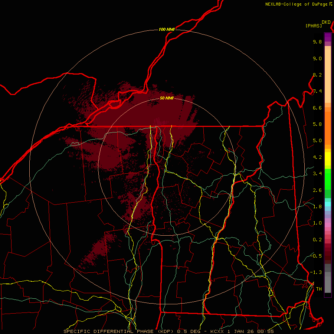Screen dimensions: 334x334
Task: Select the 2.6 scale label
Action: click(317, 190)
